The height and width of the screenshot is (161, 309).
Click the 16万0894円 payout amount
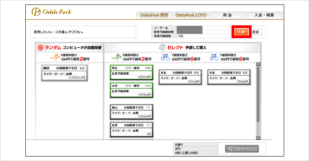point(144,95)
